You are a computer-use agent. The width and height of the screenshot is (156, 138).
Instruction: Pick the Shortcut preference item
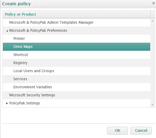click(76, 55)
